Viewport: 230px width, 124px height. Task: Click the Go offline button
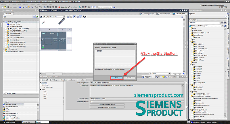click(x=72, y=7)
